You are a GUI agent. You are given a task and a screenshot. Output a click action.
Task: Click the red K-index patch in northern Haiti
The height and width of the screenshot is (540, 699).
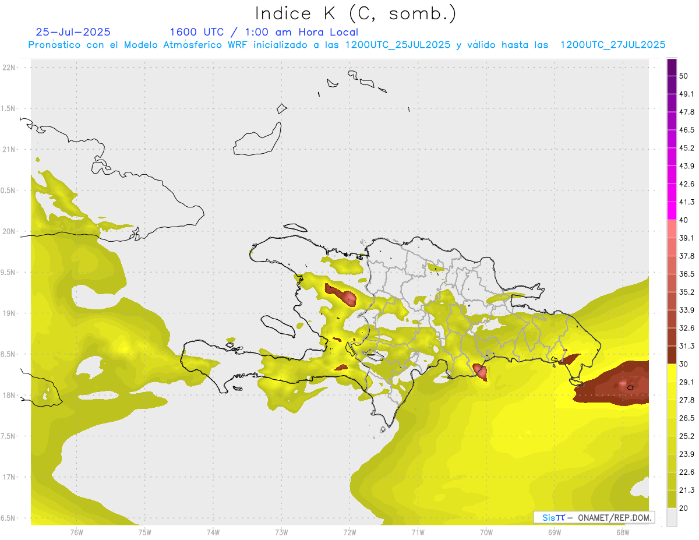tap(341, 295)
